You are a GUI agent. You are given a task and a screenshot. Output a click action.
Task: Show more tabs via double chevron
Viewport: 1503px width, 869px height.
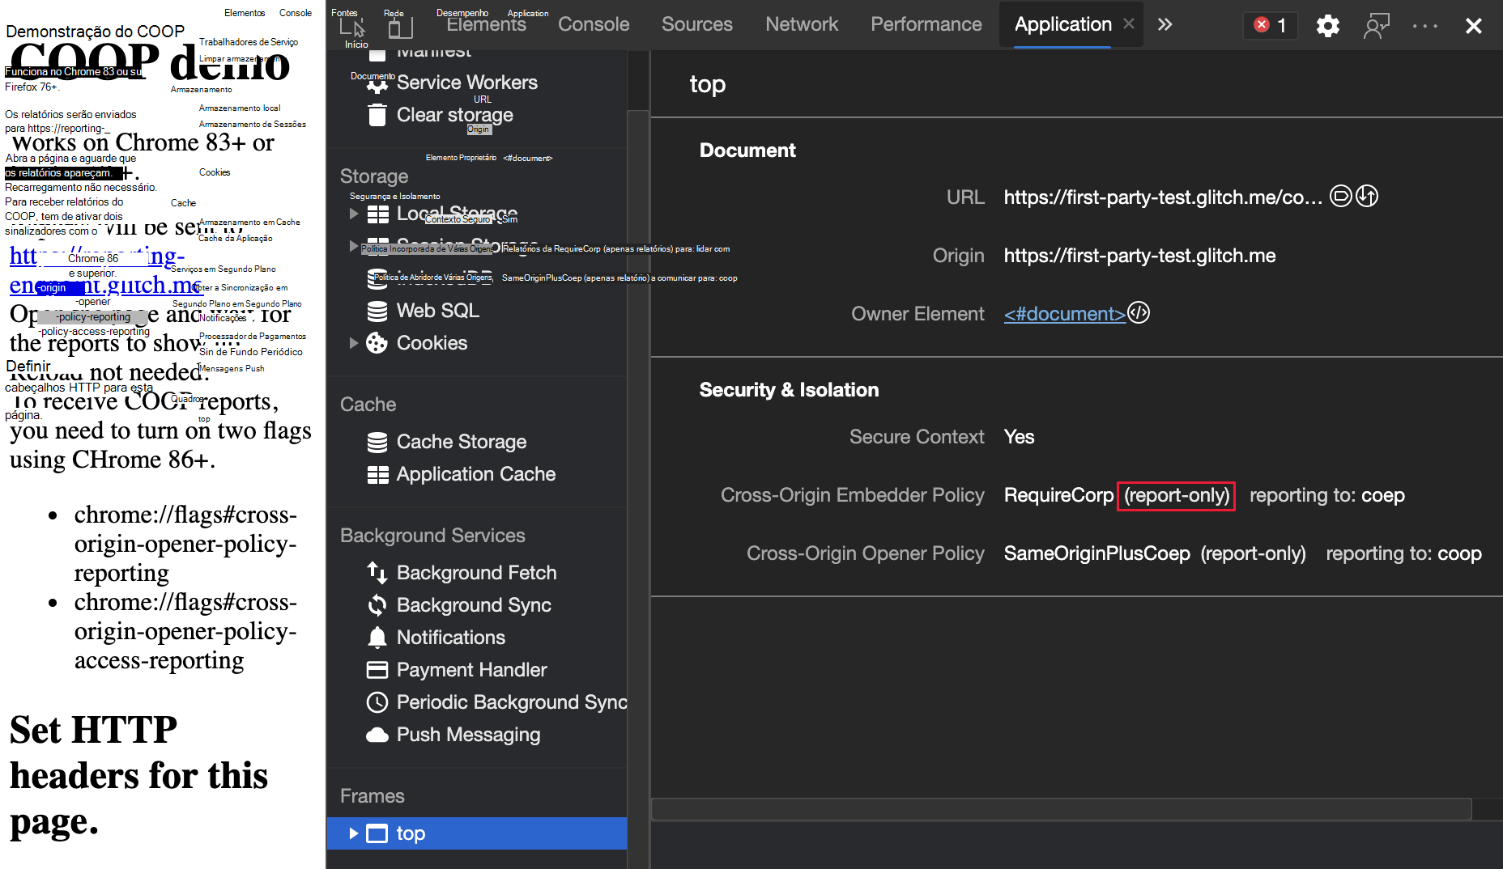point(1165,25)
